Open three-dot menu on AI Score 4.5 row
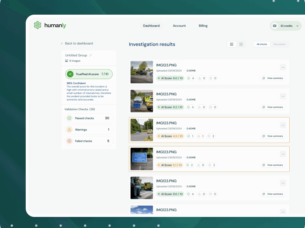305x228 pixels. (x=283, y=125)
